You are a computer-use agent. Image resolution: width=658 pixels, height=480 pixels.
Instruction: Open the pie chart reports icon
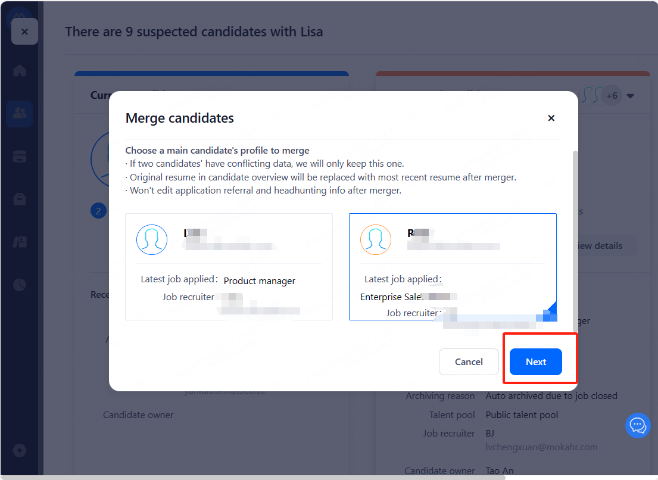point(20,285)
